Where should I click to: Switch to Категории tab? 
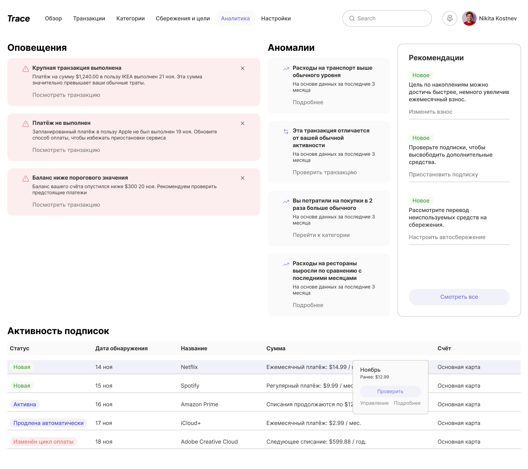pos(130,18)
